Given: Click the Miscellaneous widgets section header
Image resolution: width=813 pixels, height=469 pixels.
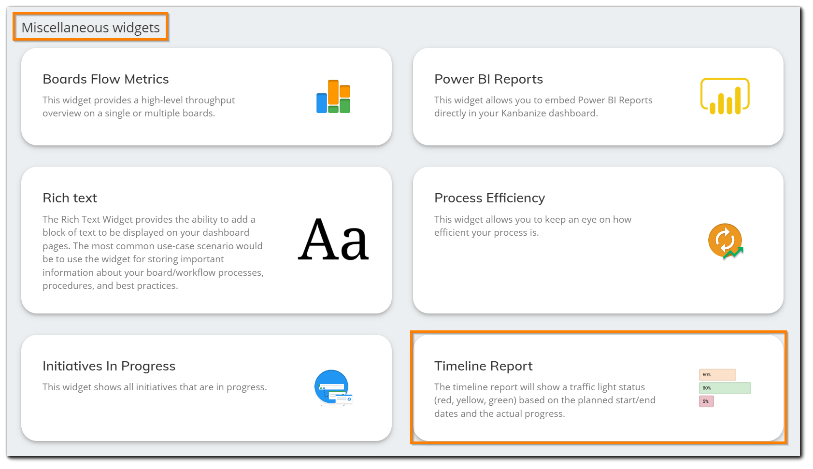Looking at the screenshot, I should (90, 28).
